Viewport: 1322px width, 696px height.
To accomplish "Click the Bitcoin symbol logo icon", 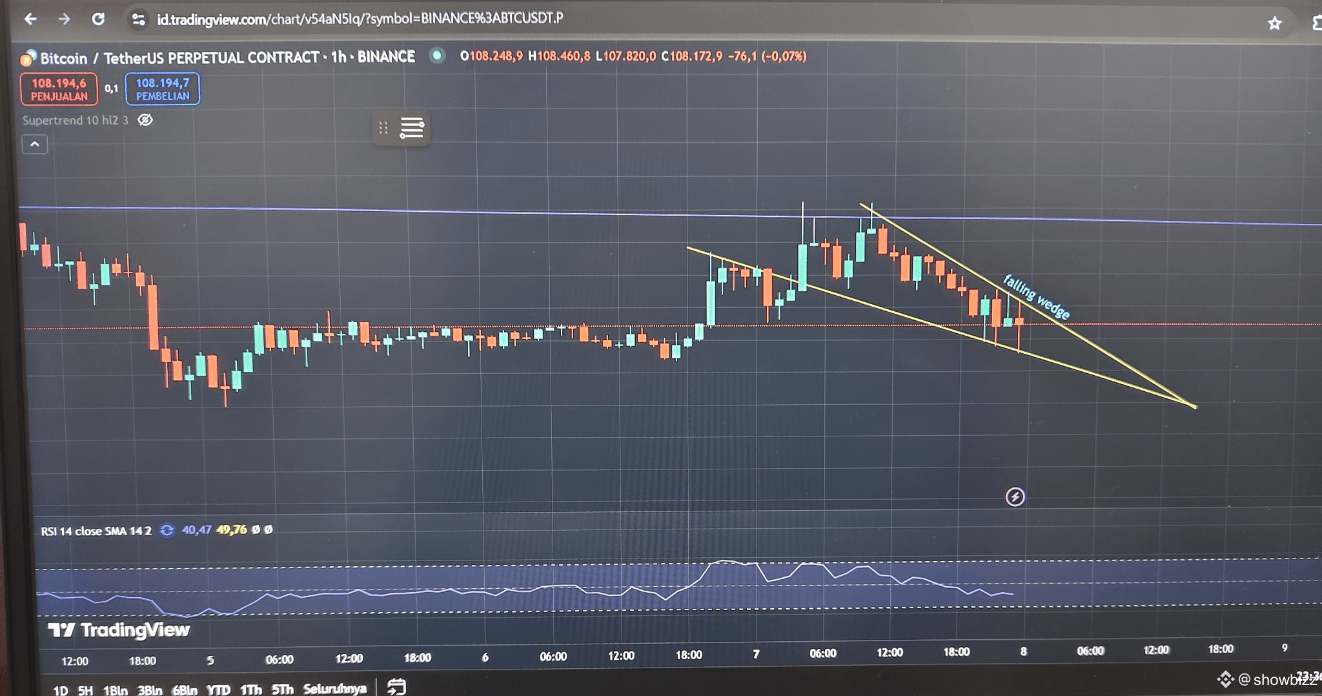I will 28,58.
